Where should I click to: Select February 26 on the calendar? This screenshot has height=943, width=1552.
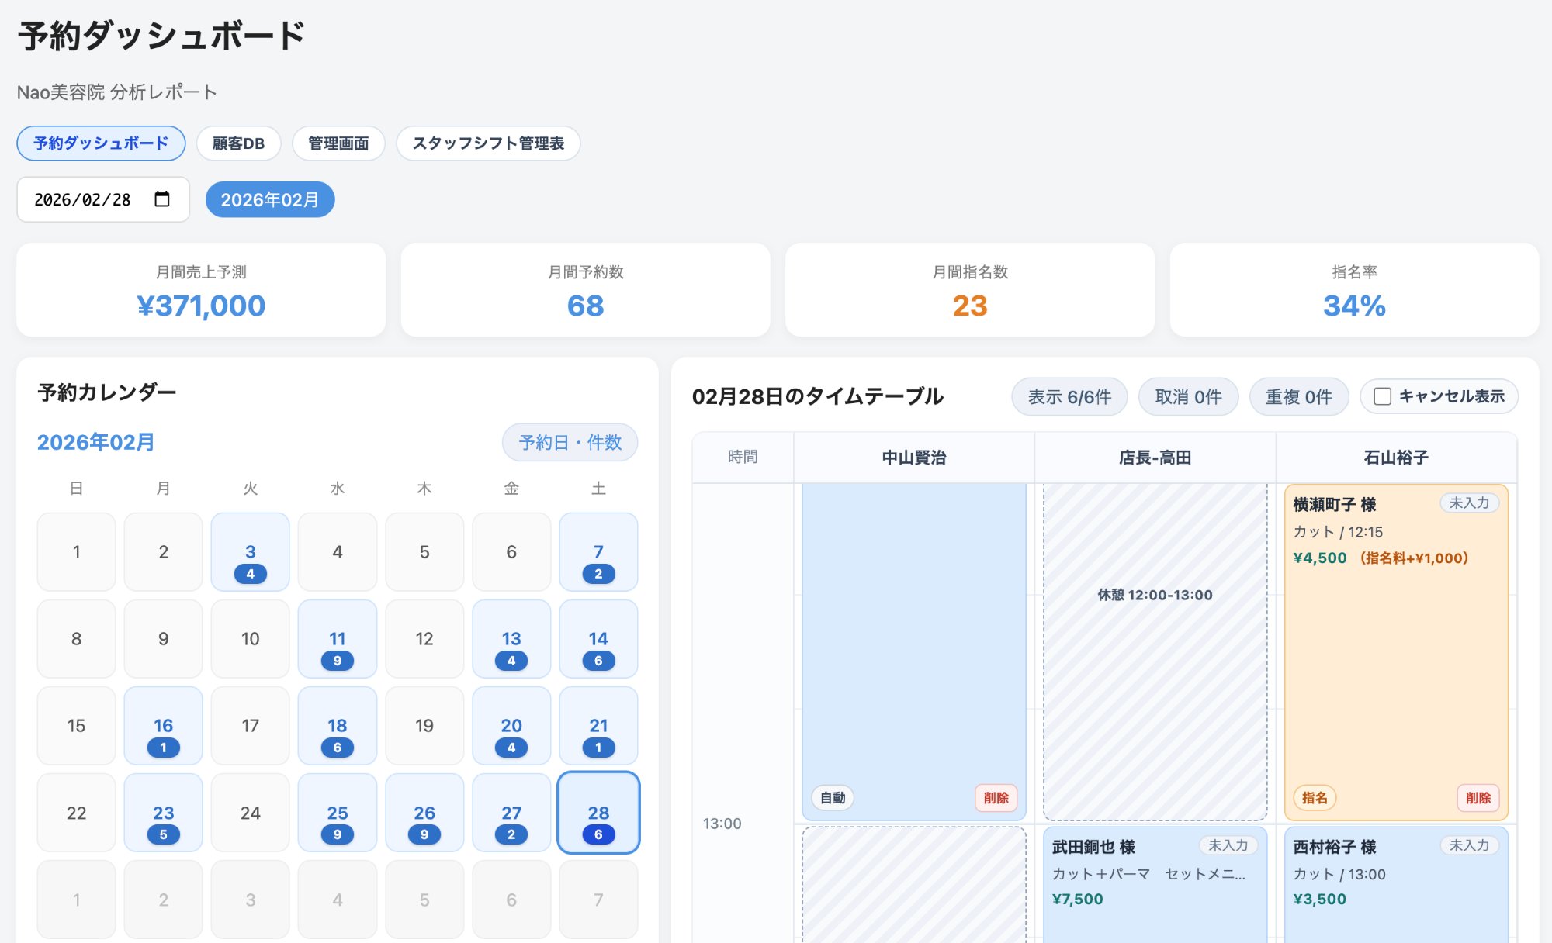coord(424,813)
